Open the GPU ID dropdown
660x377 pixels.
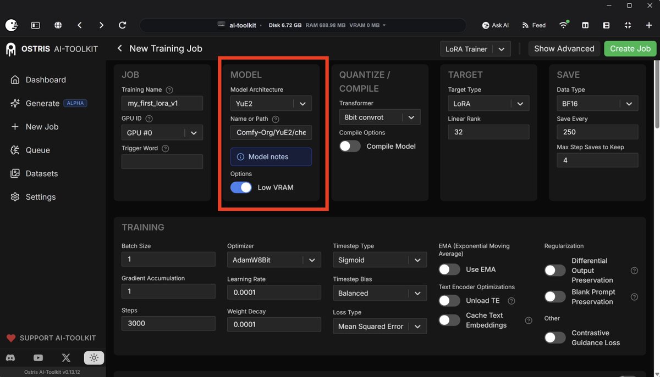coord(162,132)
